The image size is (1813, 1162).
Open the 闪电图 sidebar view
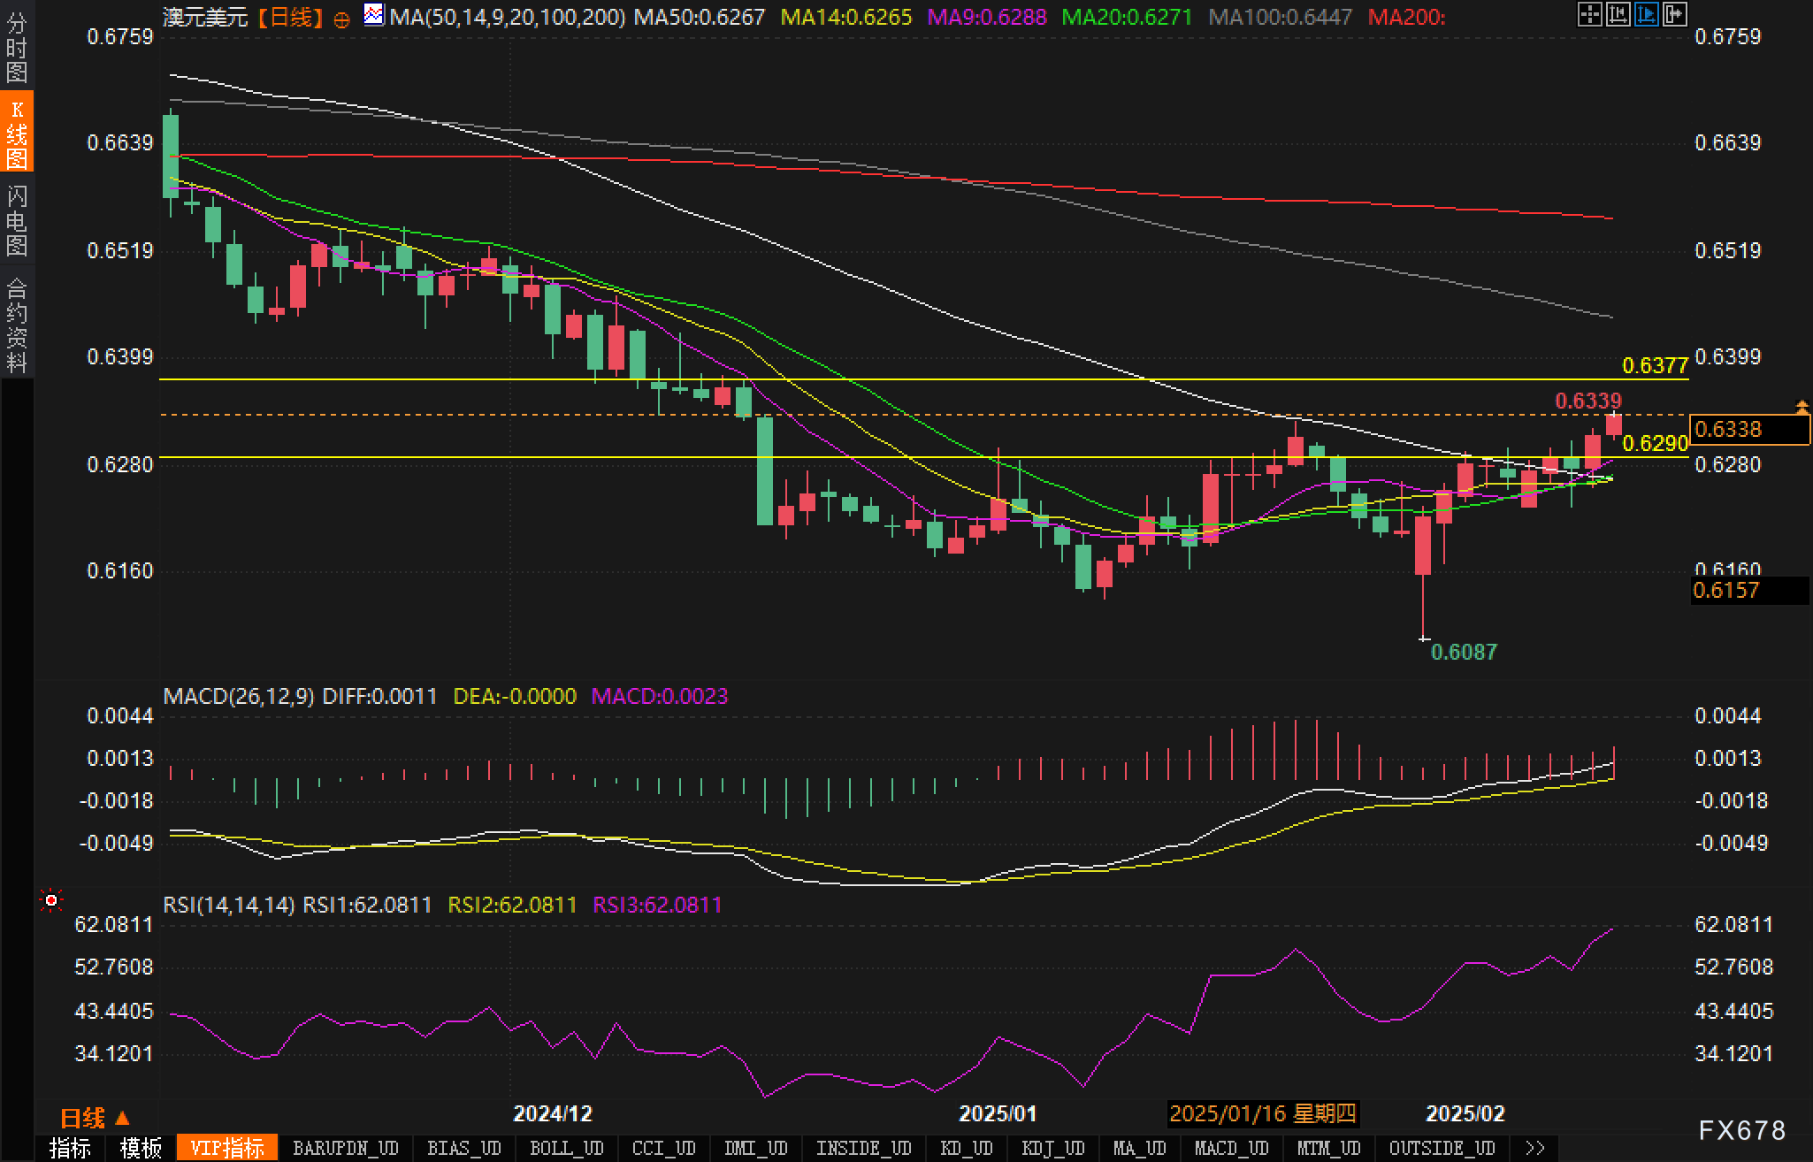point(17,220)
